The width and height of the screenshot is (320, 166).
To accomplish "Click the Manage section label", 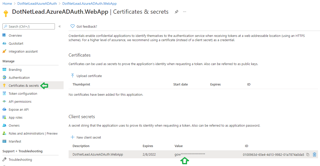I will 8,61.
